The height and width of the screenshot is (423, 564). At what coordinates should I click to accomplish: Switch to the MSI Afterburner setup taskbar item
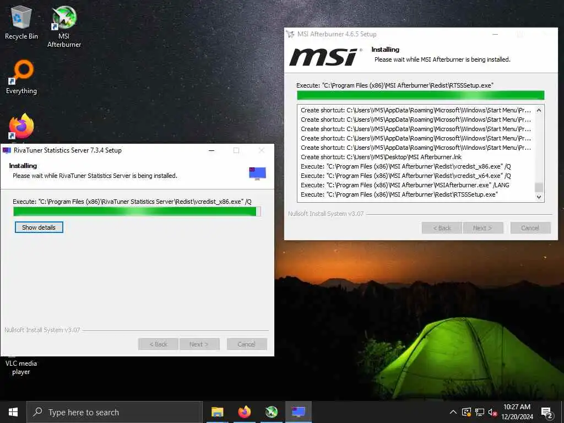[271, 412]
